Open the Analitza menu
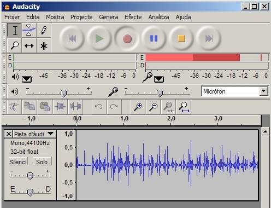271x208 pixels. [158, 17]
